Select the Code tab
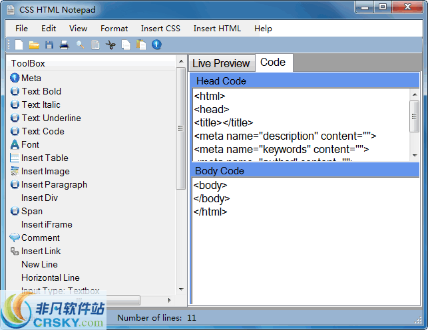The width and height of the screenshot is (428, 330). coord(273,63)
